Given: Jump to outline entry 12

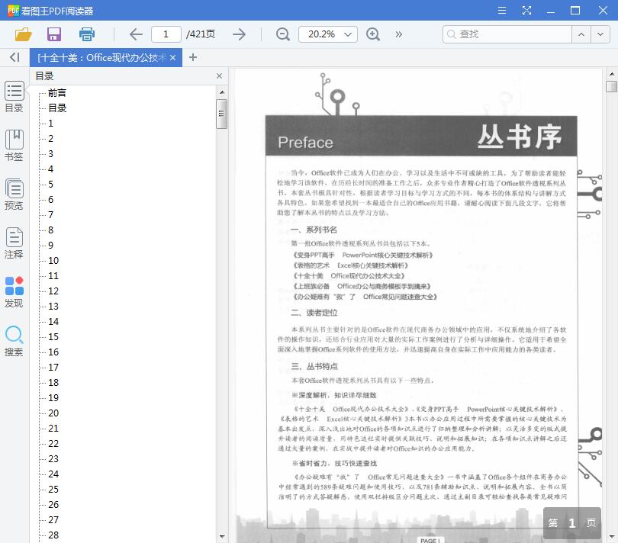Looking at the screenshot, I should point(53,291).
